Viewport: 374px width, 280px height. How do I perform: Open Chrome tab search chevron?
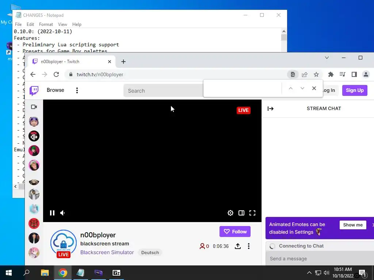pos(327,58)
